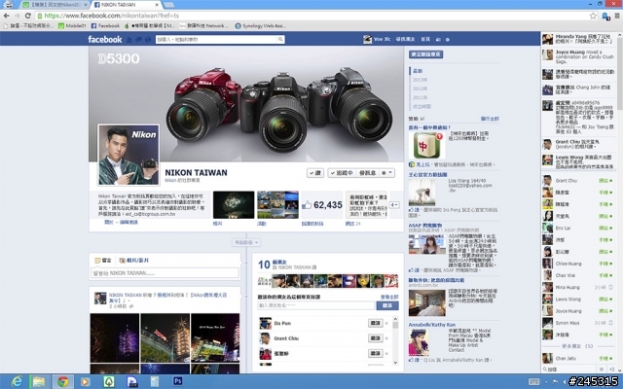The image size is (623, 389).
Task: Open media player icon in taskbar
Action: click(x=85, y=381)
